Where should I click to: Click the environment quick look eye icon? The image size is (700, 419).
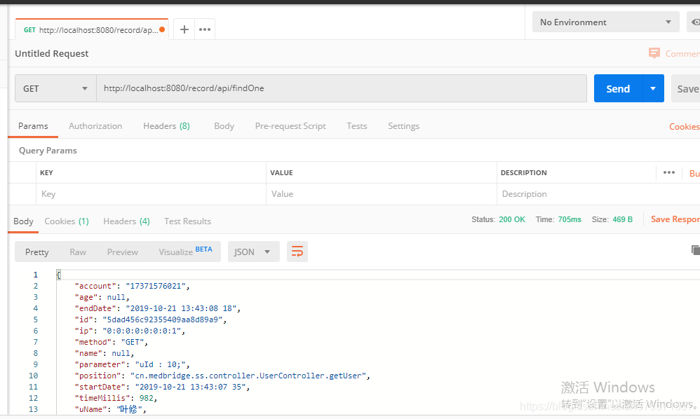point(694,22)
